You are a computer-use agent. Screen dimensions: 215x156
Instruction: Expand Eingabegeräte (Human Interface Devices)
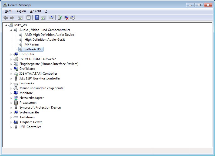point(11,64)
